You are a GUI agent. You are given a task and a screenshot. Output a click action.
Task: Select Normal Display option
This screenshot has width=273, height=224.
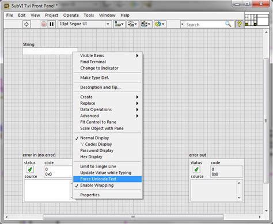[x=108, y=138]
